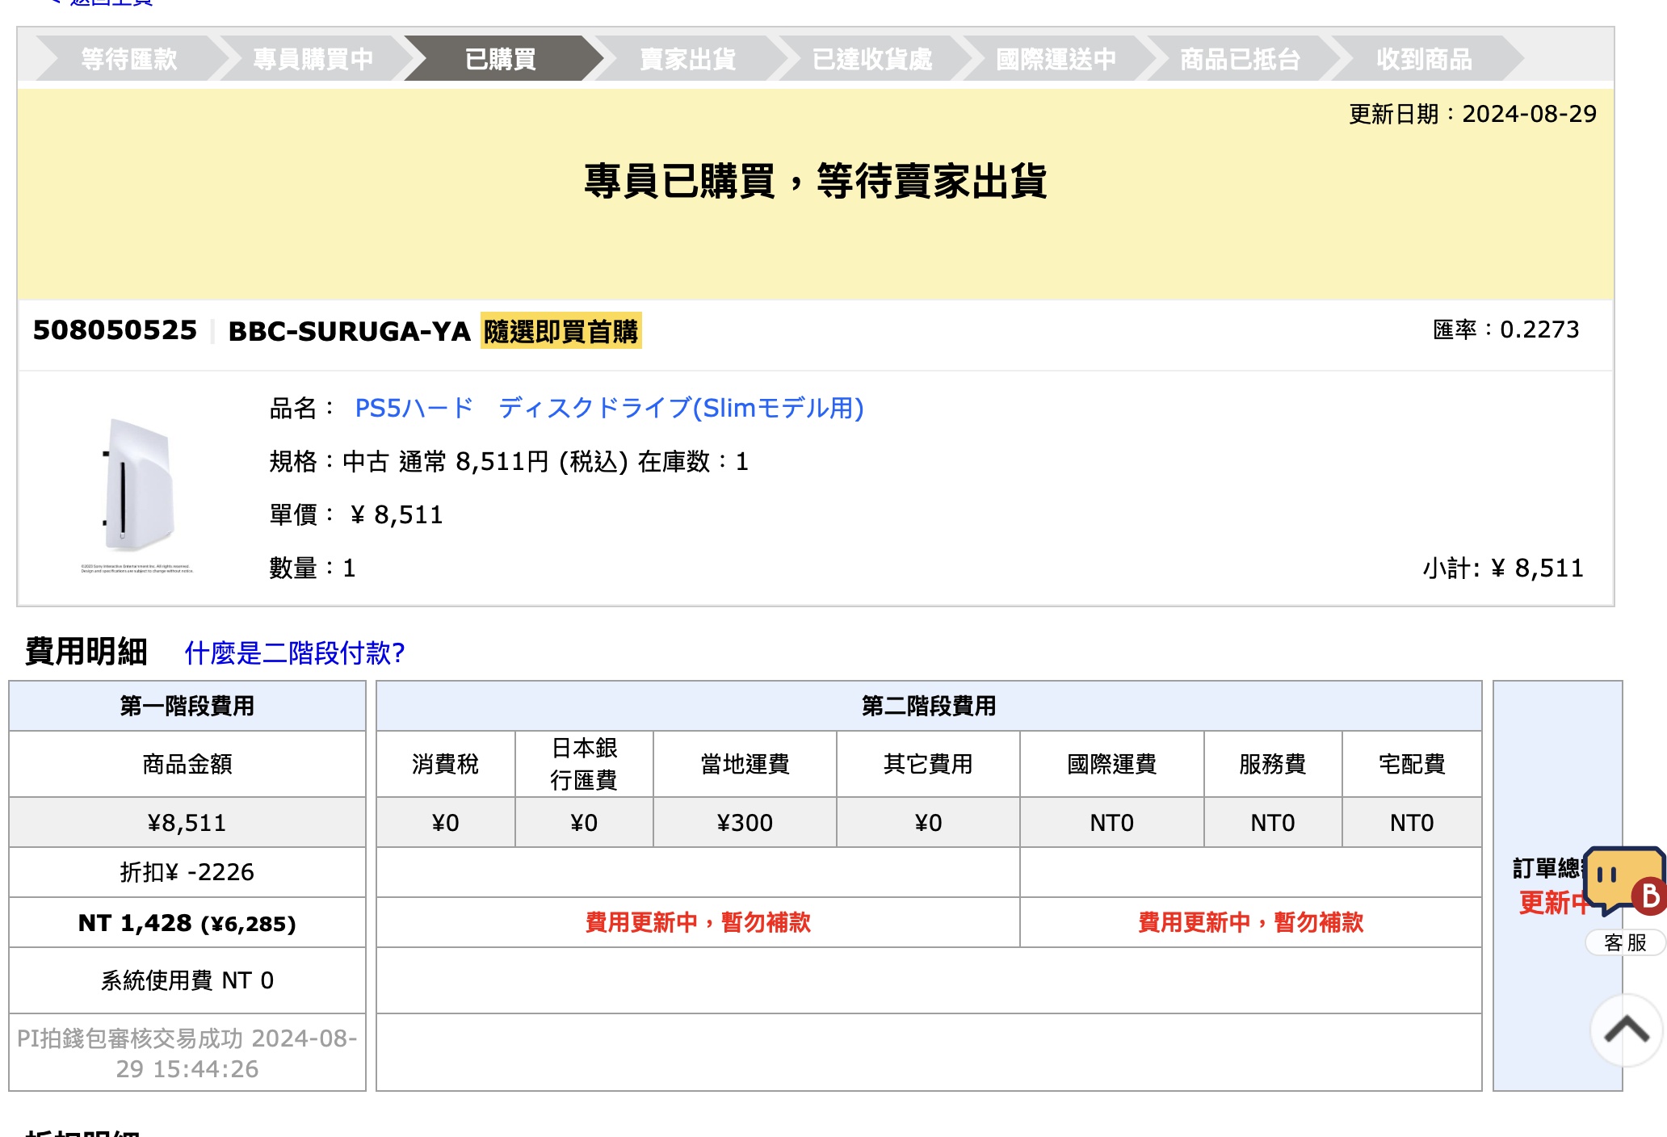Click the 第一階段費用 table header

187,706
